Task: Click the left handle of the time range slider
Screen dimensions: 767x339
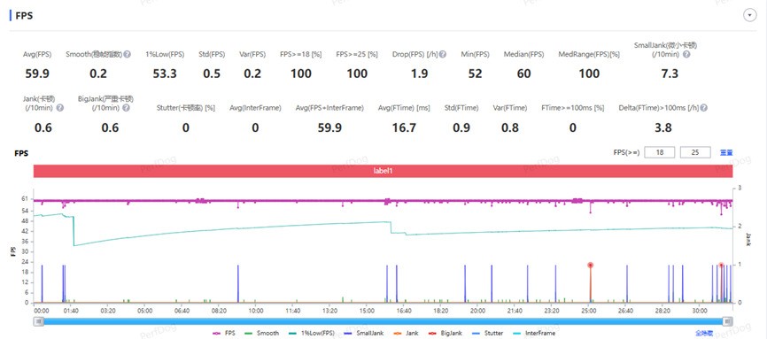Action: [38, 321]
